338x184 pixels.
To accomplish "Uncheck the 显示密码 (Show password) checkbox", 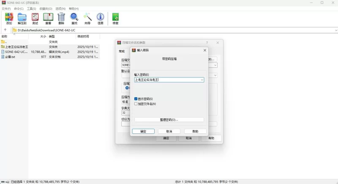I will click(136, 99).
